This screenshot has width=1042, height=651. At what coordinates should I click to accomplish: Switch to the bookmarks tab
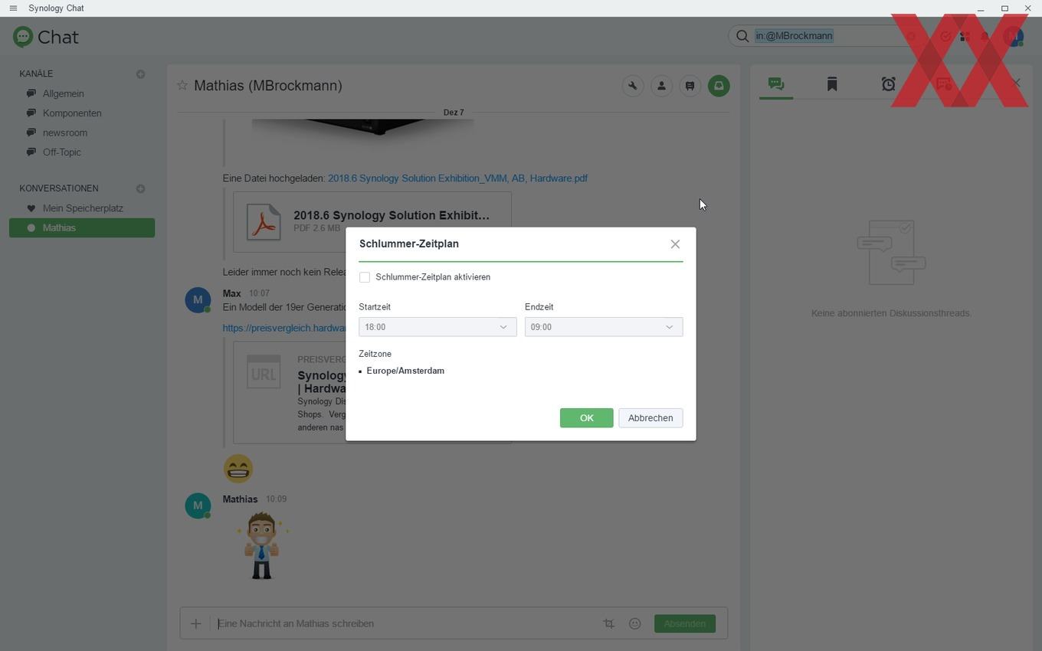pos(832,84)
